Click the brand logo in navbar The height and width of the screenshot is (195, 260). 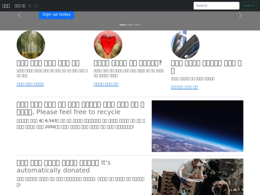click(6, 6)
